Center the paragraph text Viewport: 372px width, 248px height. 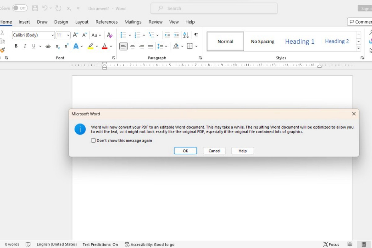[x=132, y=46]
